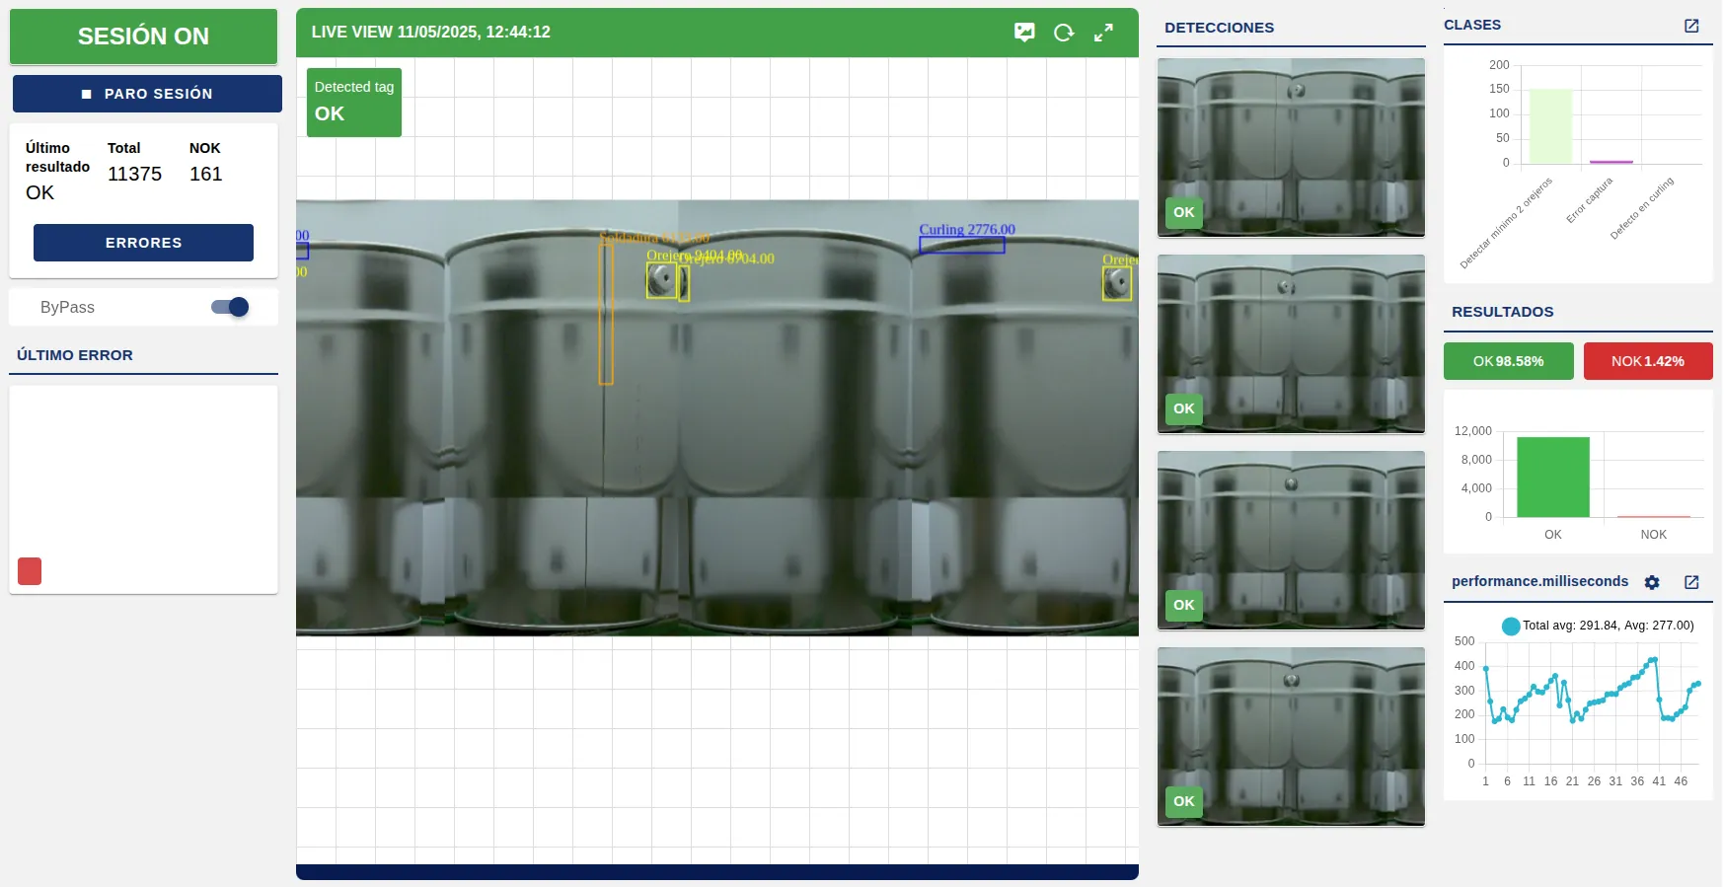Open the CLASES chart in external view
Image resolution: width=1724 pixels, height=887 pixels.
(1691, 26)
